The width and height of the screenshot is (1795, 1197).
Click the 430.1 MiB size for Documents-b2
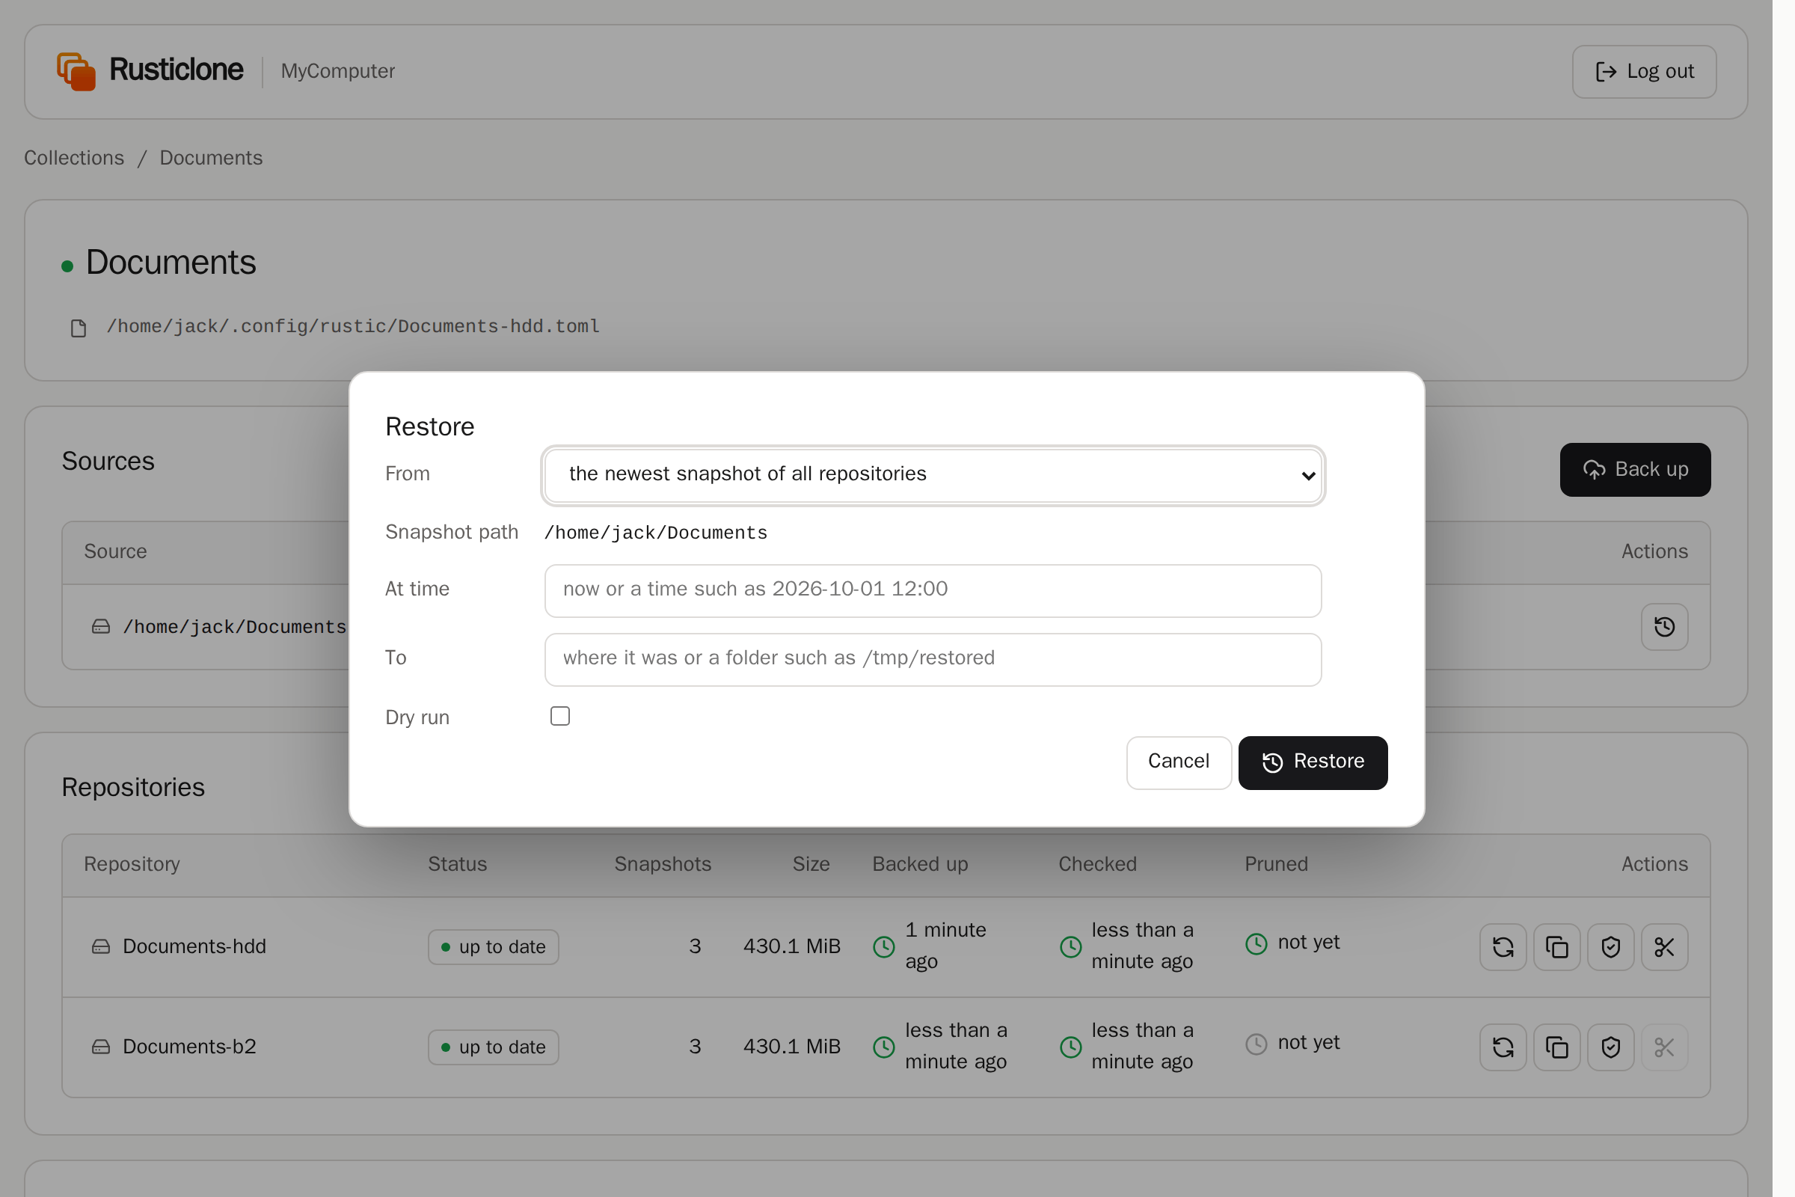click(791, 1047)
